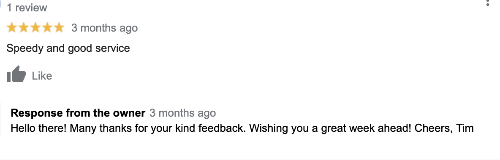Open the reviewer's "1 review" count
Viewport: 500px width, 160px height.
click(x=27, y=7)
